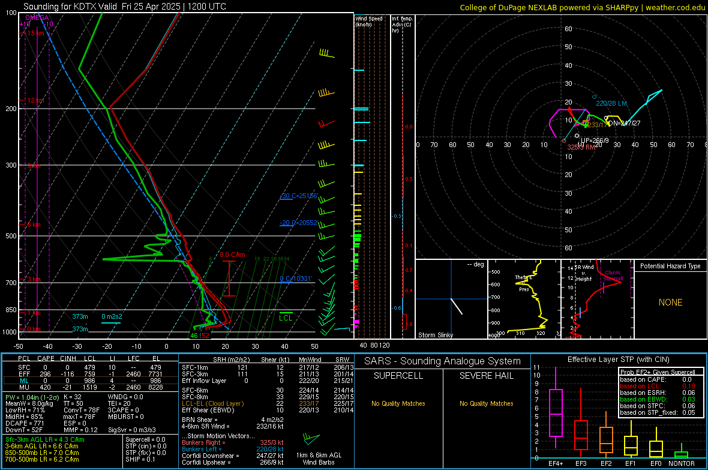
Task: Click the Theta-E v. Pres inset label
Action: (523, 283)
